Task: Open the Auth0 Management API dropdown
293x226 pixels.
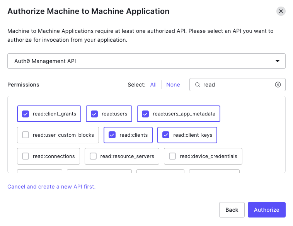Action: [x=146, y=61]
